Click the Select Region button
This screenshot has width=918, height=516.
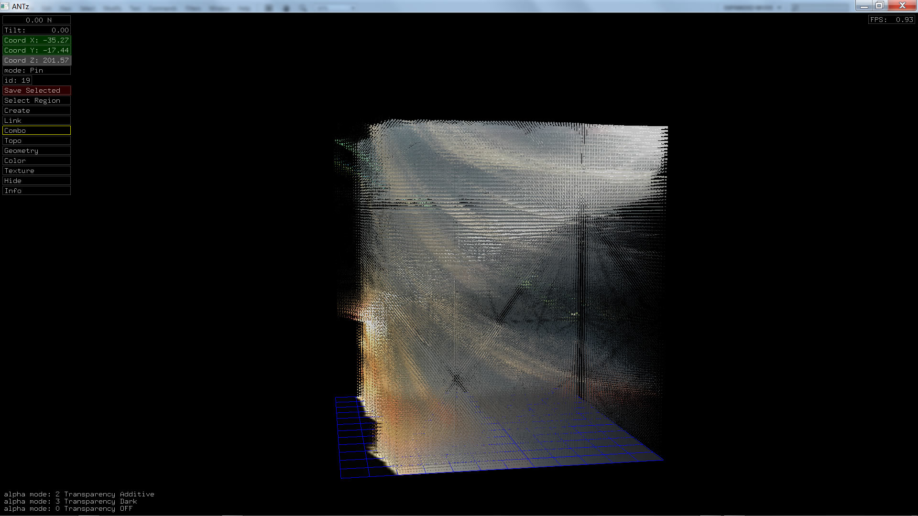pos(36,100)
